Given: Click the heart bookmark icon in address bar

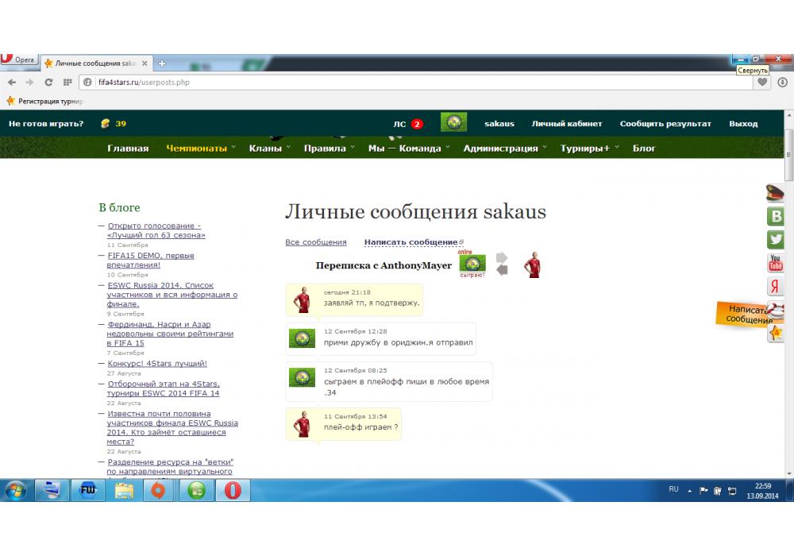Looking at the screenshot, I should coord(762,82).
